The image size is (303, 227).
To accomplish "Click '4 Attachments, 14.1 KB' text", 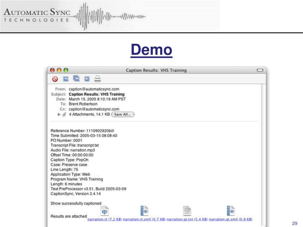I will pos(89,114).
